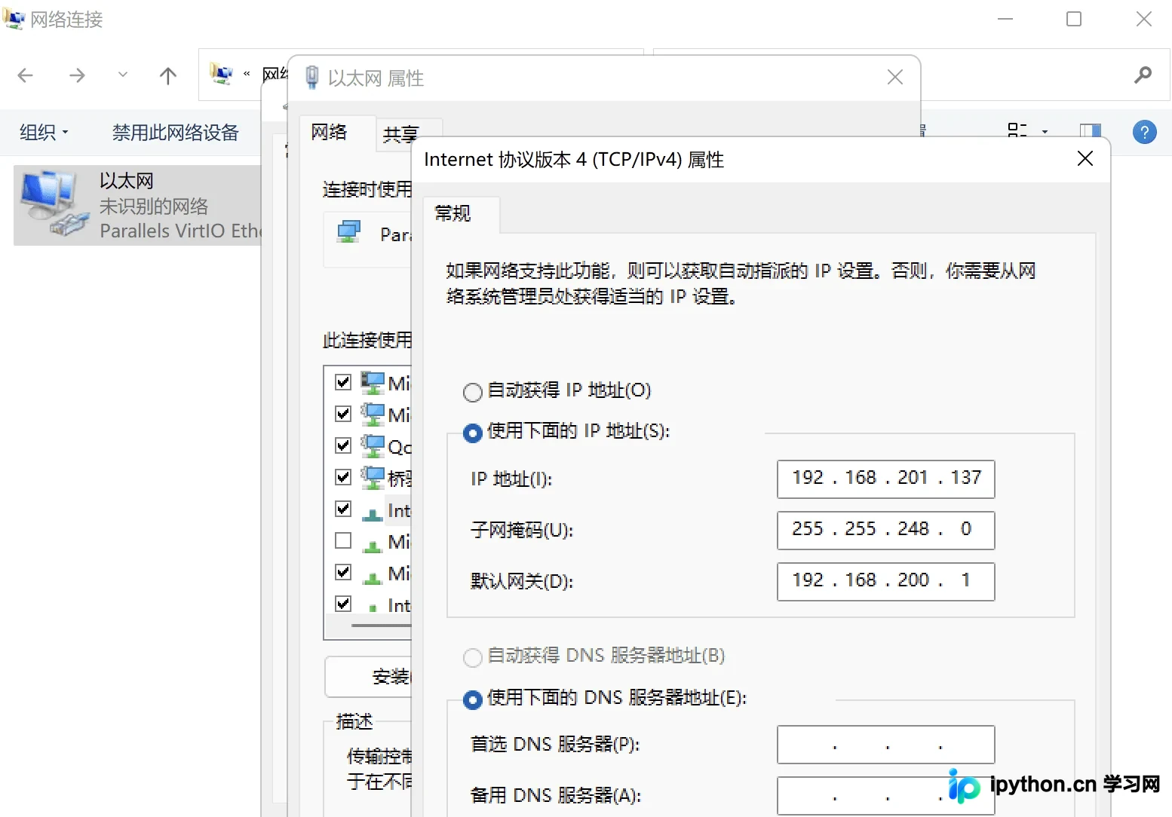Click the Network Connections title bar icon

pyautogui.click(x=14, y=18)
